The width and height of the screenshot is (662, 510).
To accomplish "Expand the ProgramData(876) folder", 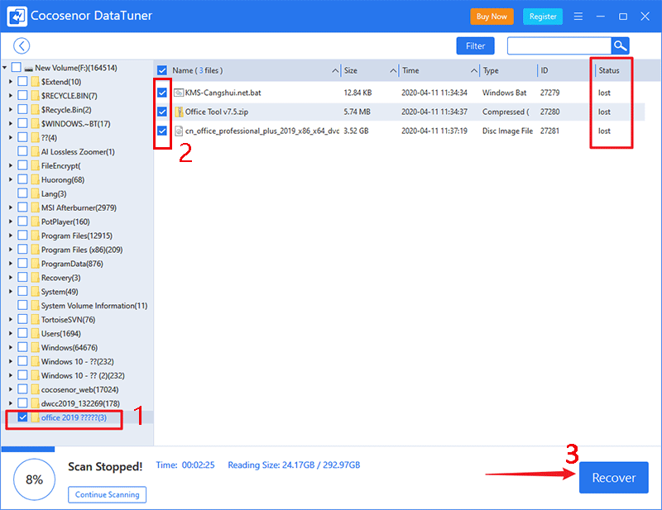I will click(x=11, y=264).
